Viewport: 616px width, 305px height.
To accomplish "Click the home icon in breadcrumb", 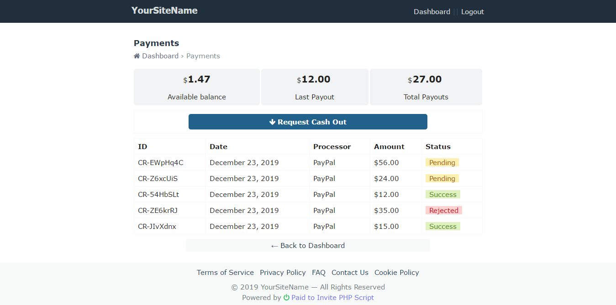I will pos(137,56).
